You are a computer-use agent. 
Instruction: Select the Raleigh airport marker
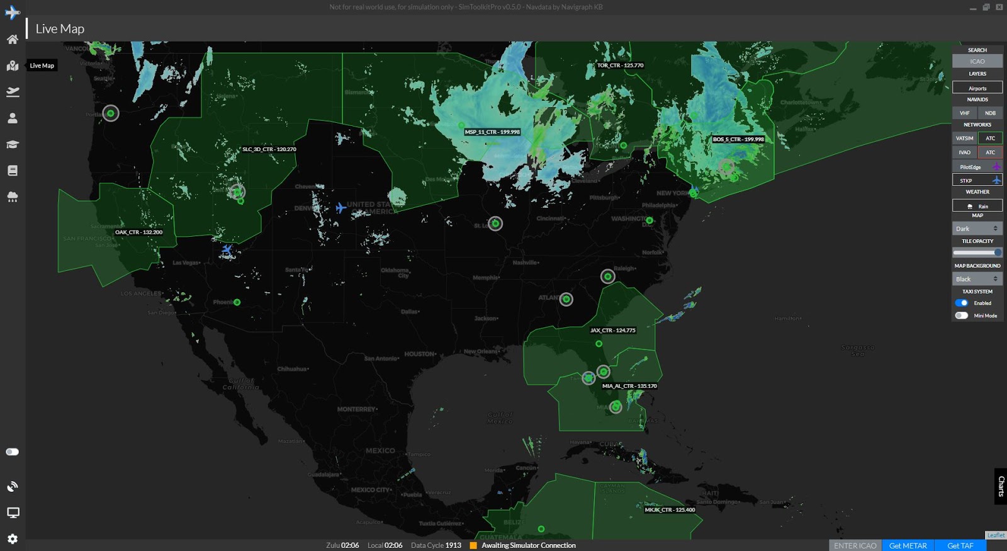pyautogui.click(x=607, y=276)
